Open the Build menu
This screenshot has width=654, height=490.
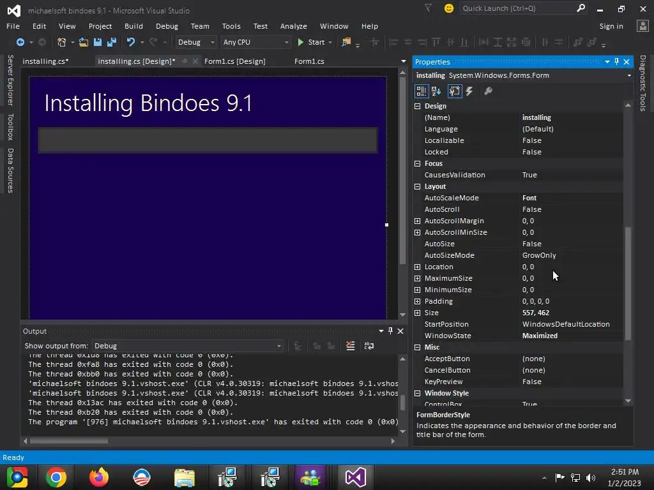(x=133, y=26)
